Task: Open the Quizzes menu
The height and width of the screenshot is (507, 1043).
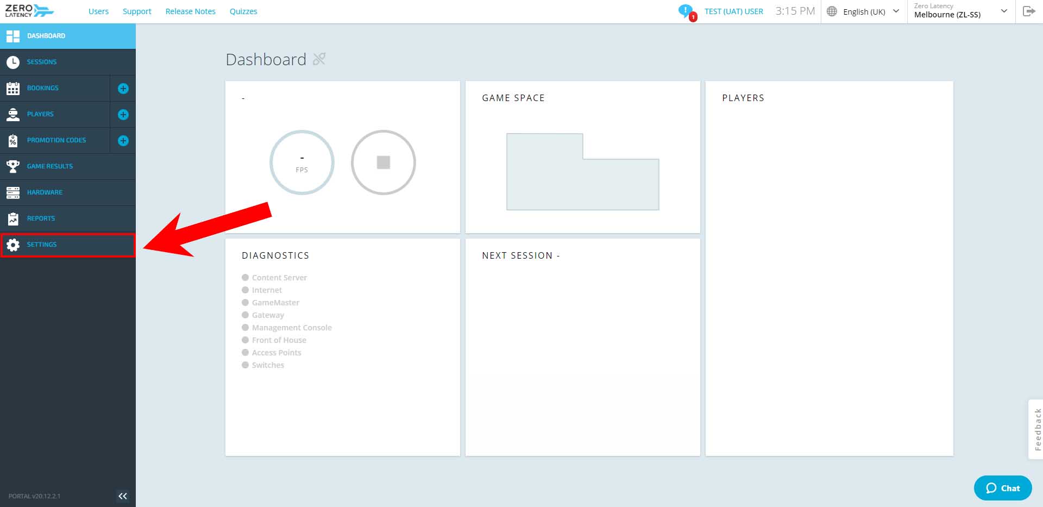Action: point(243,11)
